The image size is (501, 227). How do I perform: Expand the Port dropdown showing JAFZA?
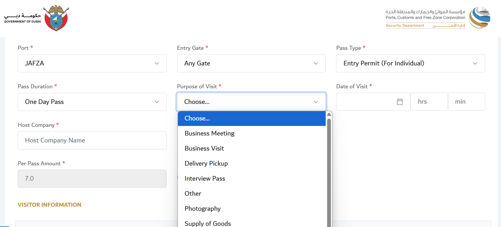click(x=92, y=63)
